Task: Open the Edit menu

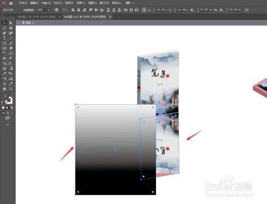Action: (x=34, y=3)
